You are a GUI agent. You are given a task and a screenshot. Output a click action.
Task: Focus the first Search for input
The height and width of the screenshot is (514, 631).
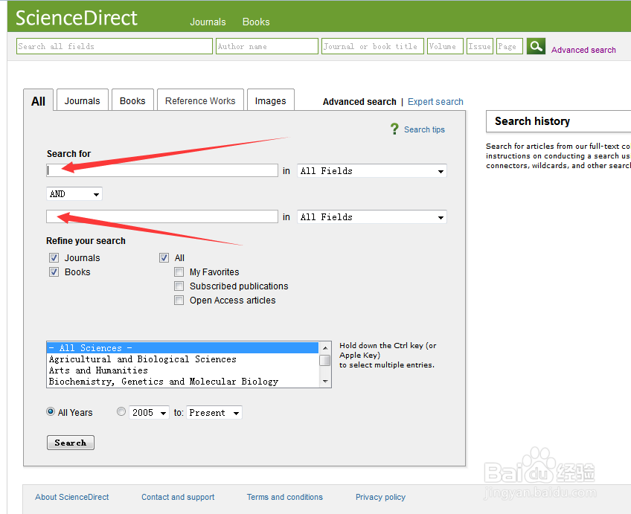coord(162,170)
